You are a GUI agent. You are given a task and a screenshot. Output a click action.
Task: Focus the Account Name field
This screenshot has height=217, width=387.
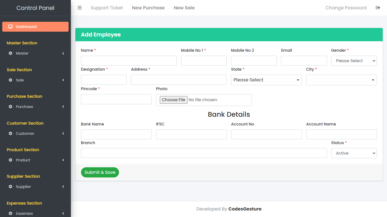pos(342,134)
